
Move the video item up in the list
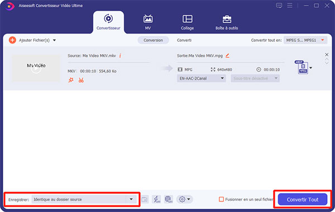point(327,60)
